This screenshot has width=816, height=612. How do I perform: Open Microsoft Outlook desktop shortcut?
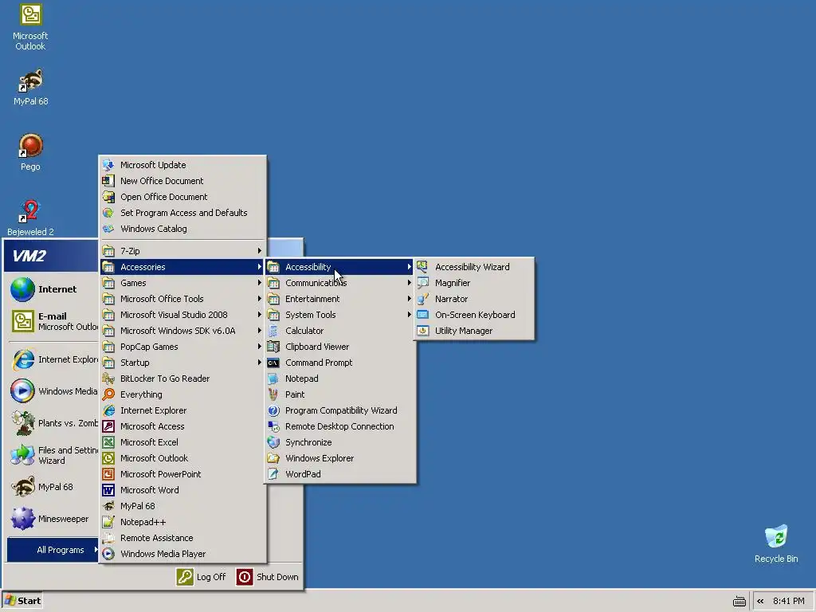(x=30, y=27)
